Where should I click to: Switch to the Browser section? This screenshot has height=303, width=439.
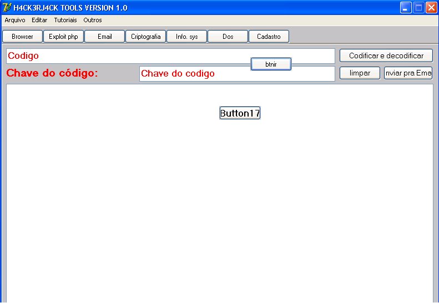pyautogui.click(x=22, y=37)
